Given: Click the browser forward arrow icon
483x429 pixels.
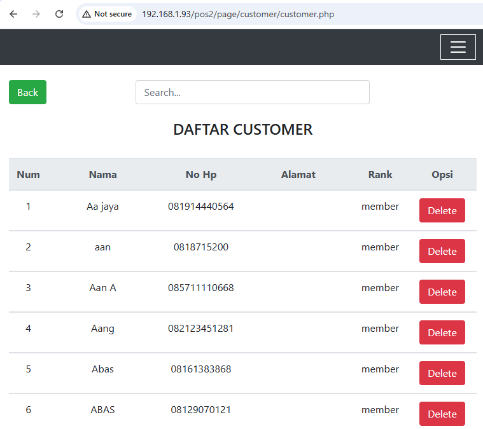Looking at the screenshot, I should pyautogui.click(x=36, y=14).
